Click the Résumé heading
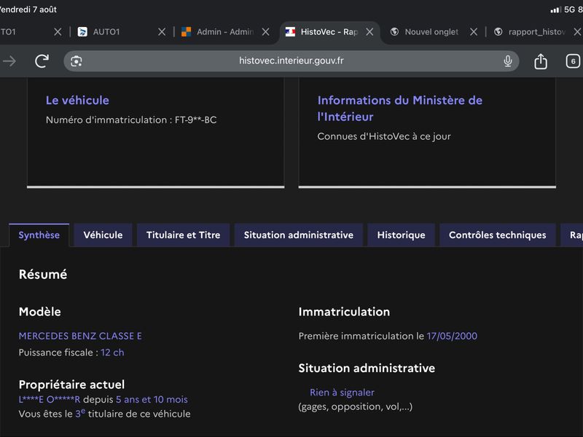 coord(43,275)
